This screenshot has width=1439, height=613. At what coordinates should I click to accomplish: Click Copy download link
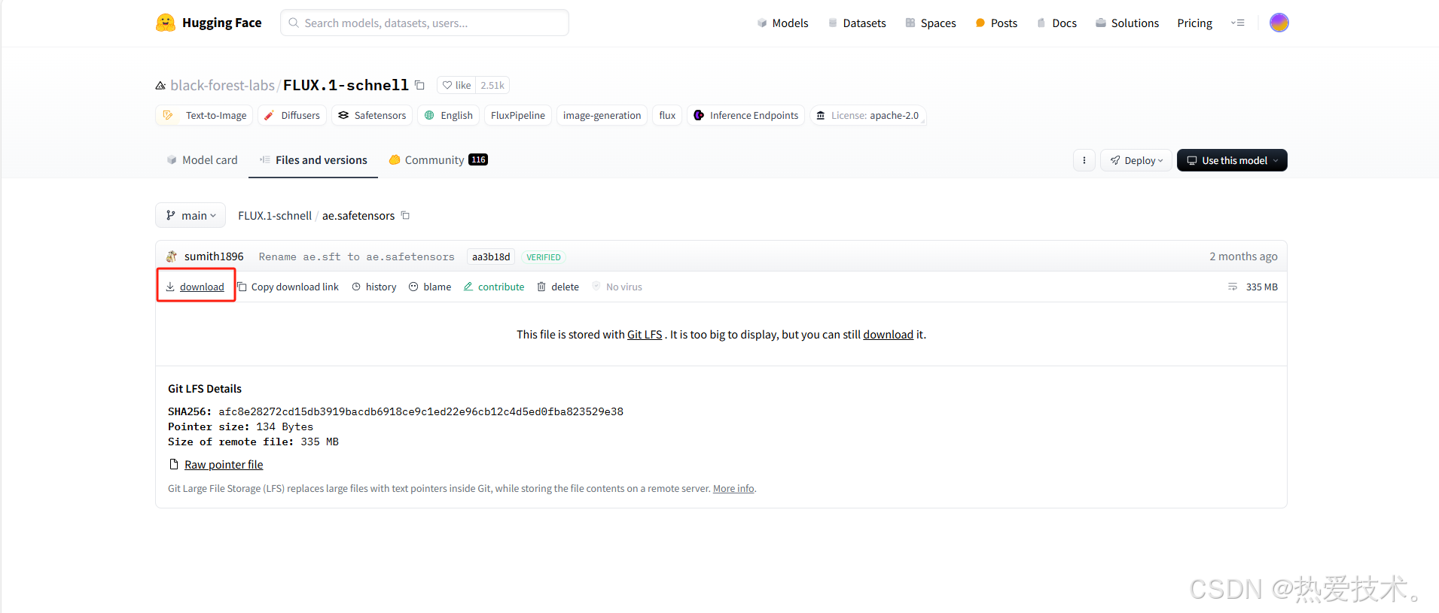(x=288, y=287)
